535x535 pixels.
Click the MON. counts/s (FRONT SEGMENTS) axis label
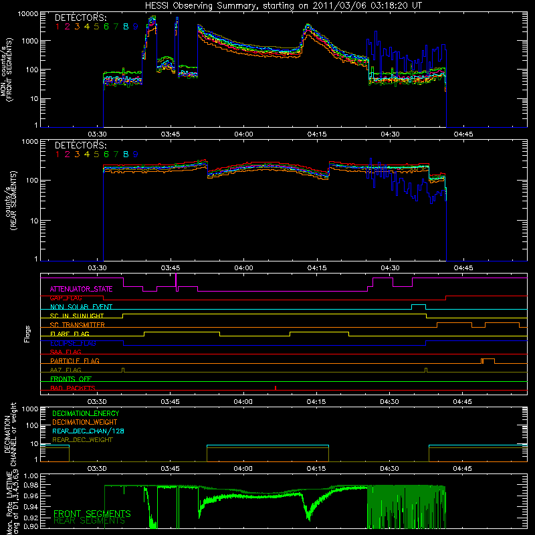coord(6,70)
